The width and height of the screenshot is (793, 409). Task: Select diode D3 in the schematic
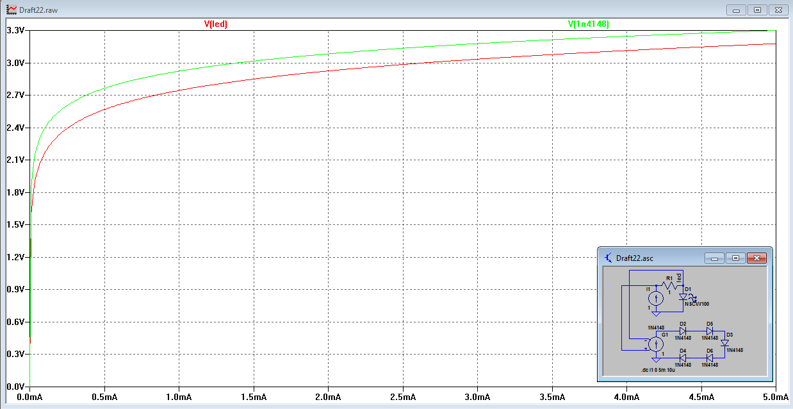point(724,343)
